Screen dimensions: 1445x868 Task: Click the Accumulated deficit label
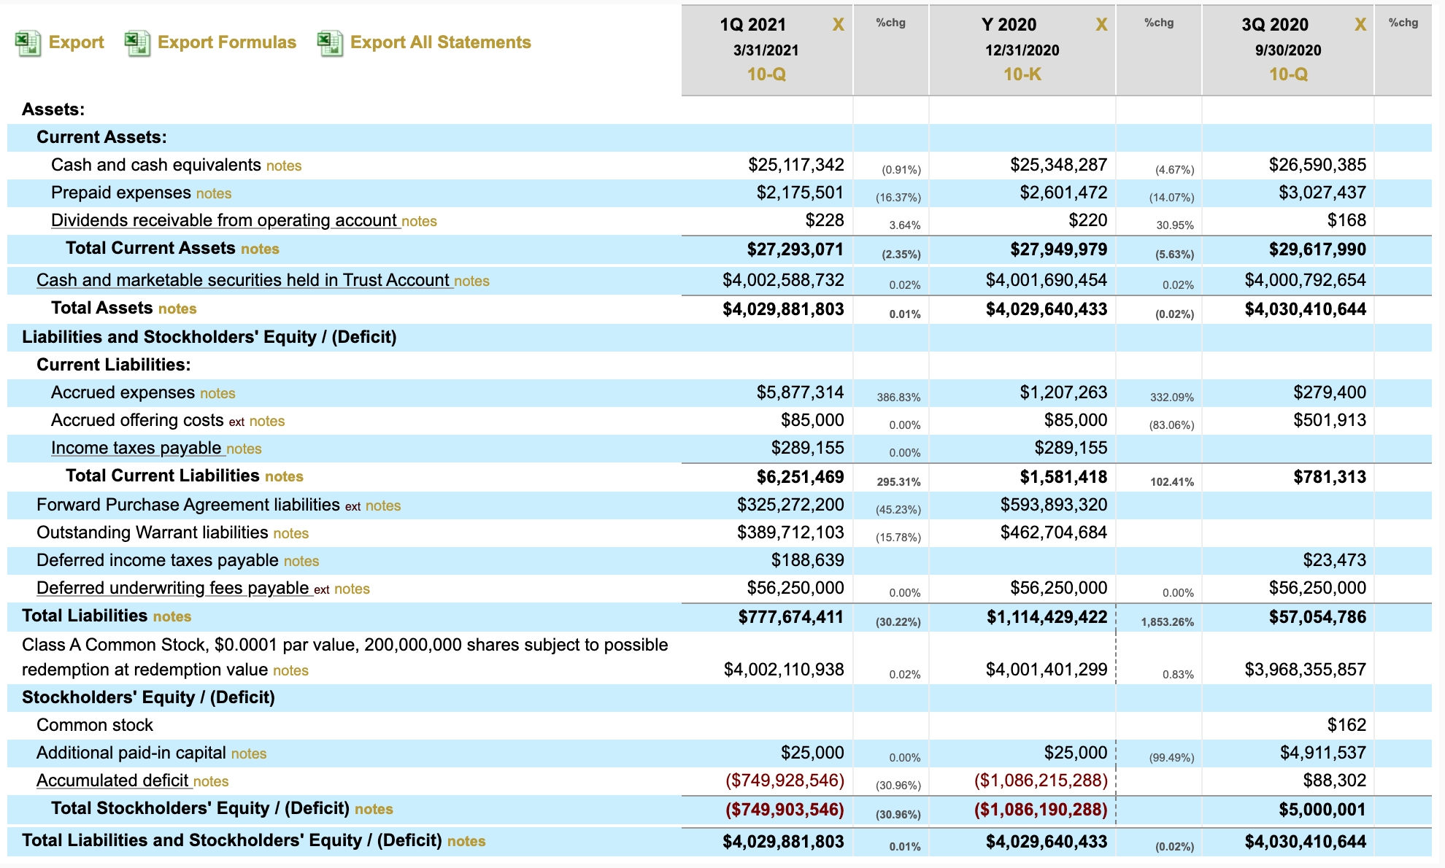[113, 780]
